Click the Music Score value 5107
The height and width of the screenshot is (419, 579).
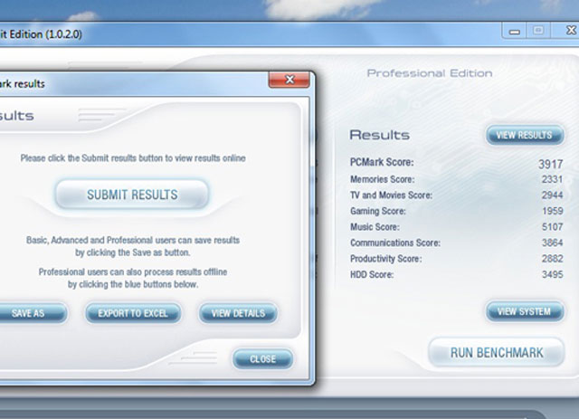(x=552, y=227)
